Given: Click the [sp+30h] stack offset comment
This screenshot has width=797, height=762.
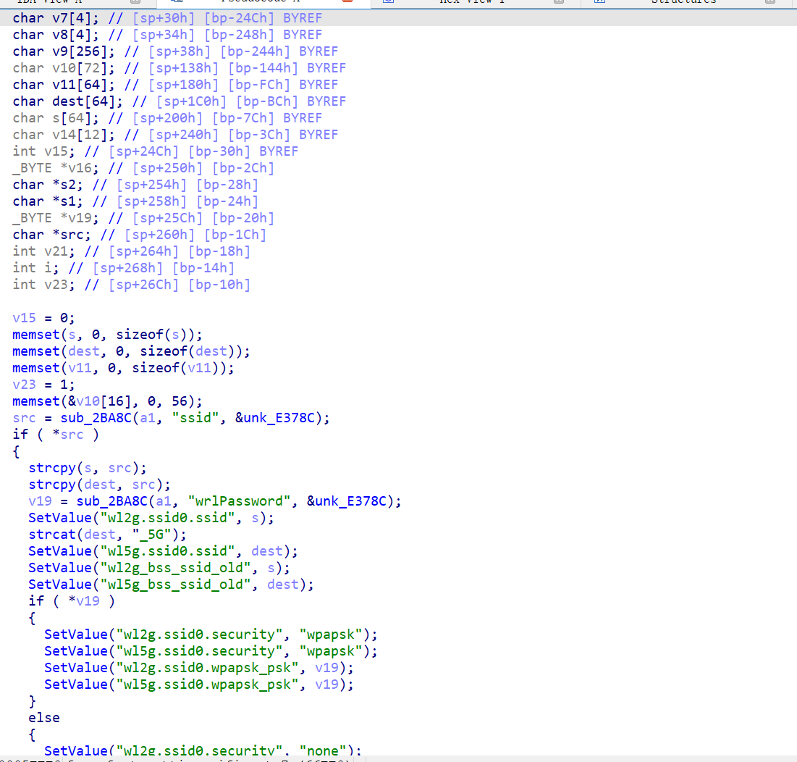Looking at the screenshot, I should pos(164,18).
